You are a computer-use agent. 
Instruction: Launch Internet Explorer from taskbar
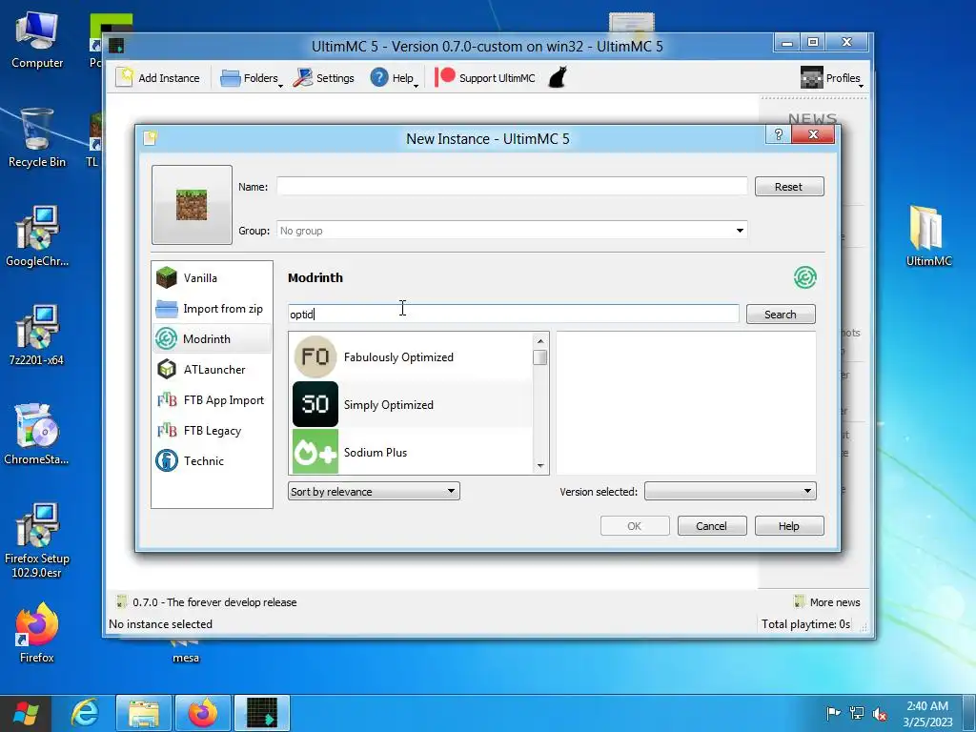coord(85,713)
